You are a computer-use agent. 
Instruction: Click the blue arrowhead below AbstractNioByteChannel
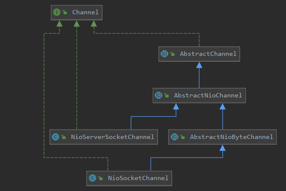click(222, 148)
